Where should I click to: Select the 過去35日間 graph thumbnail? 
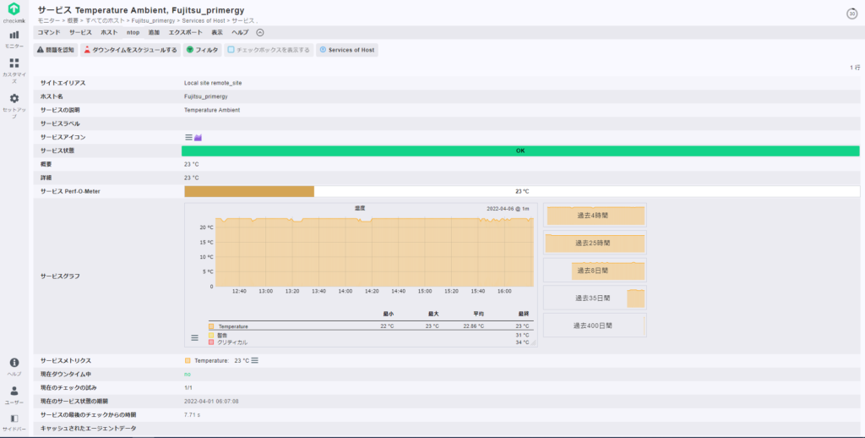point(595,298)
